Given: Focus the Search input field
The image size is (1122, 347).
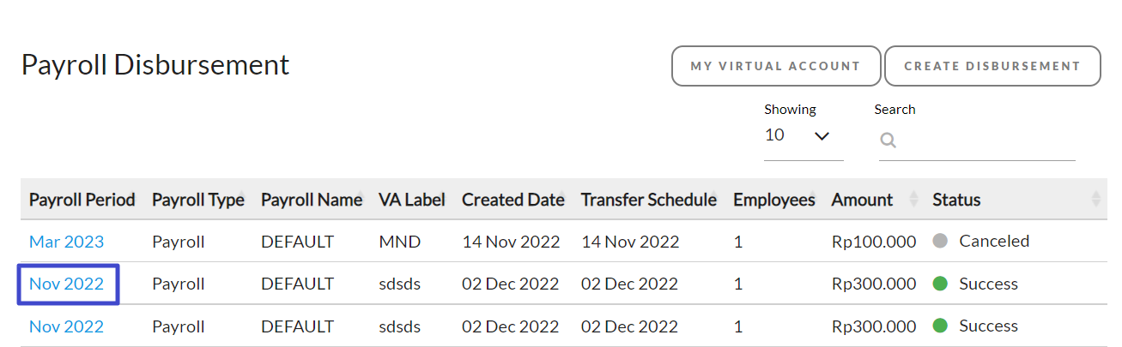Looking at the screenshot, I should point(977,141).
